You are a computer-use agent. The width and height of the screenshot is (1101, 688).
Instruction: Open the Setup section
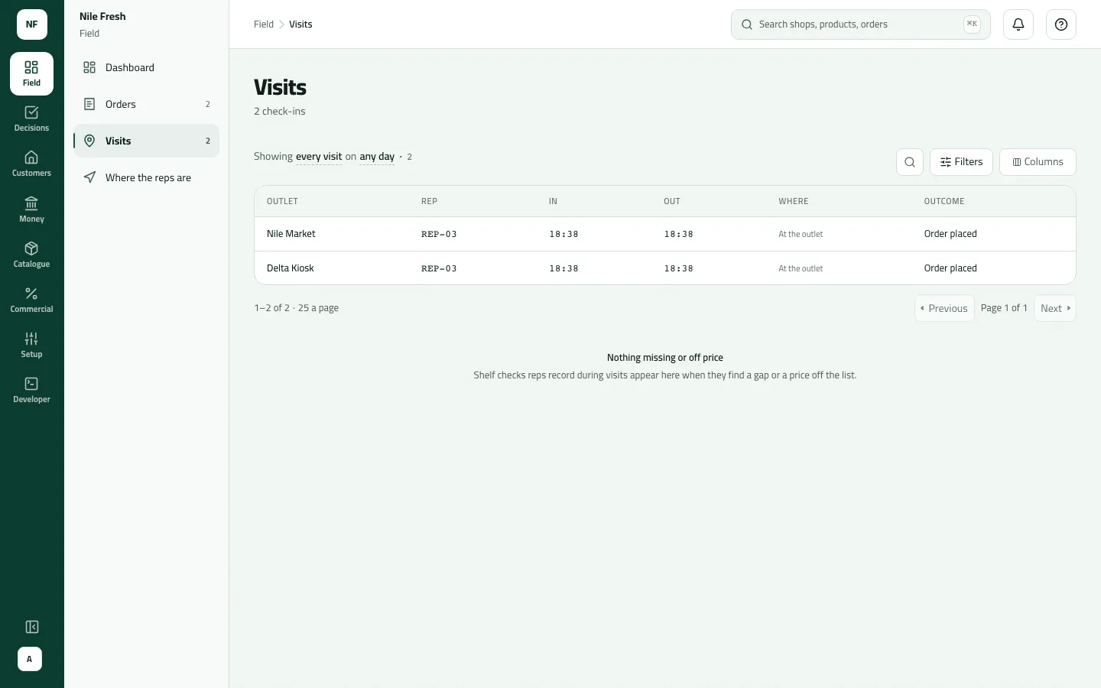31,345
